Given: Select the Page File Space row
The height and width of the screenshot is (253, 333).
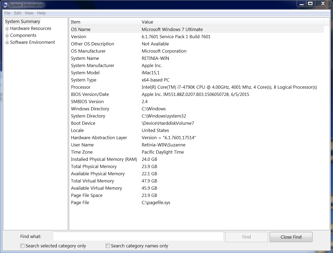Looking at the screenshot, I should click(x=197, y=195).
